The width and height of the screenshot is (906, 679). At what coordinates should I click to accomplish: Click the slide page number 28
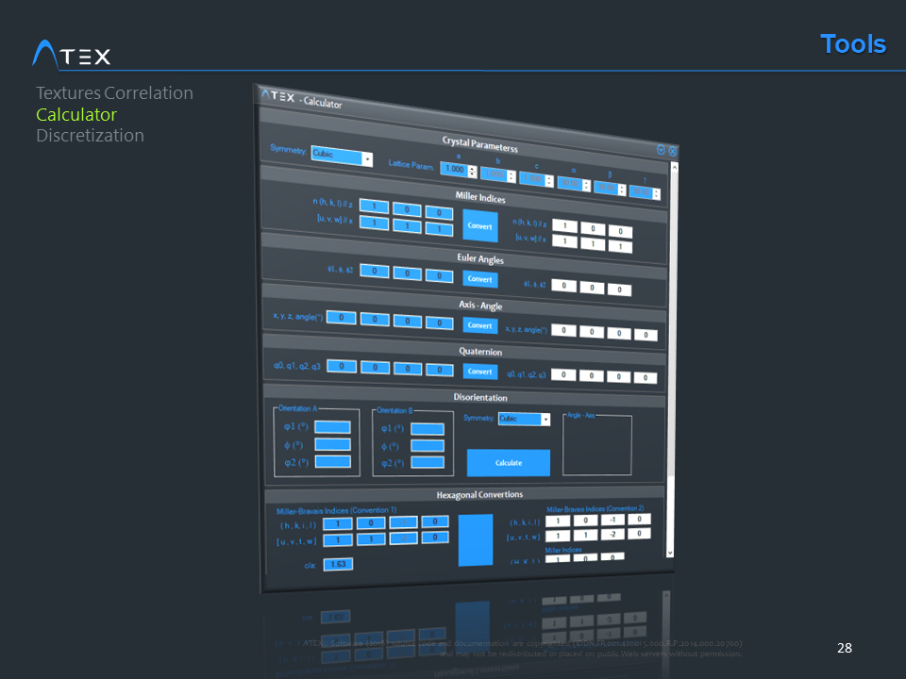pos(844,648)
